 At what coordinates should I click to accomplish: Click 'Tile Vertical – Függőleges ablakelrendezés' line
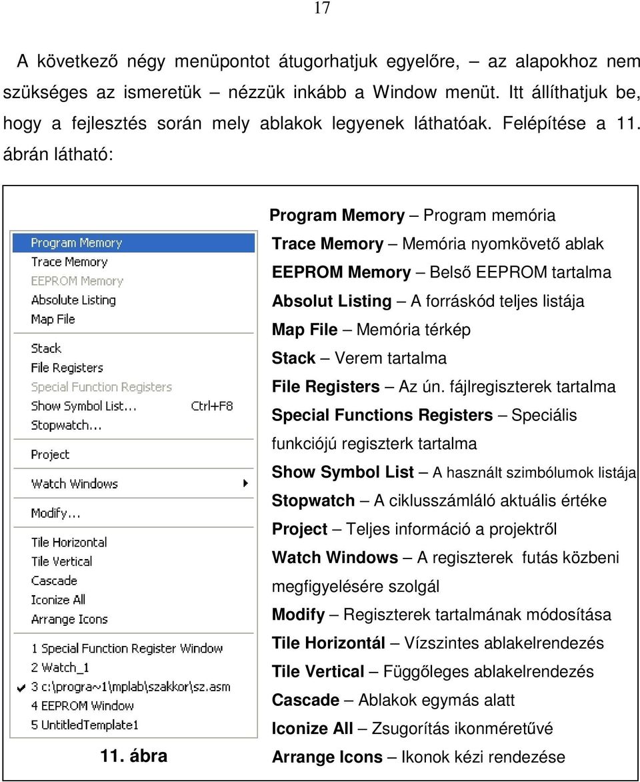[x=433, y=672]
